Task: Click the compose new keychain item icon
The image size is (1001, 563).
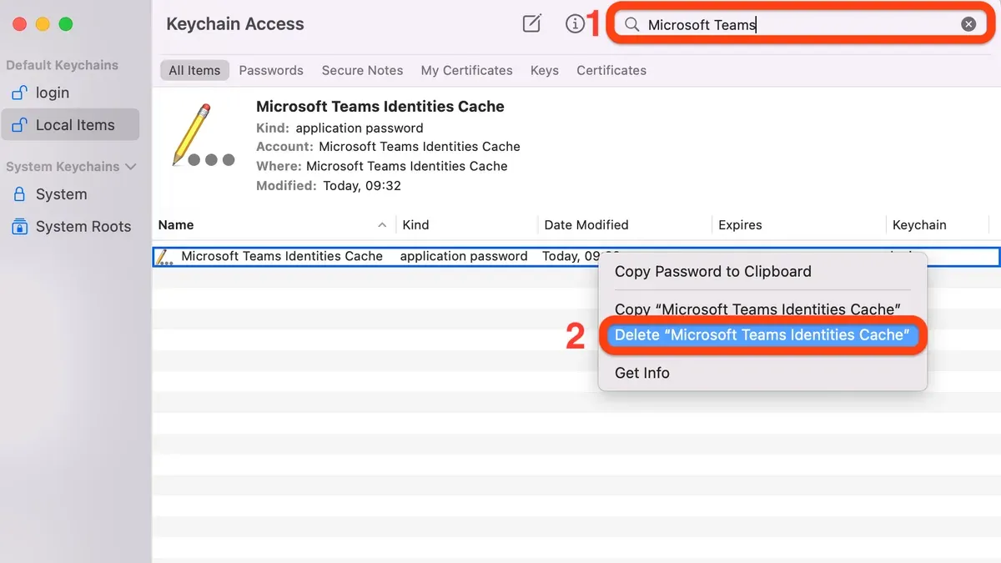Action: click(531, 23)
